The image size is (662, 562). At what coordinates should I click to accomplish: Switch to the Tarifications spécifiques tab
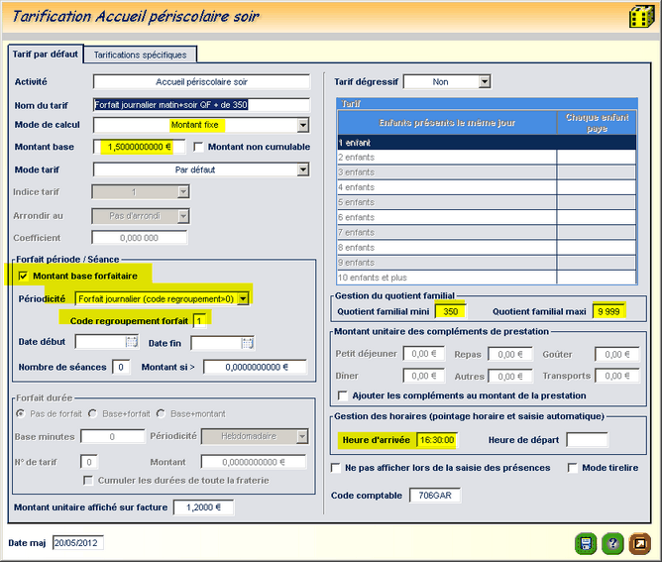pyautogui.click(x=140, y=55)
